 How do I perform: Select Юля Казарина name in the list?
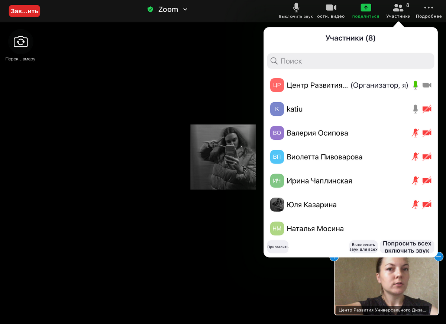[x=311, y=205]
